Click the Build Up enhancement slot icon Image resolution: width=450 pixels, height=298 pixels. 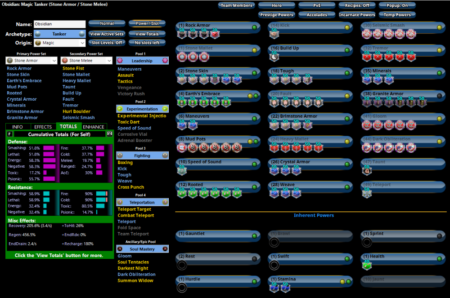pos(273,56)
